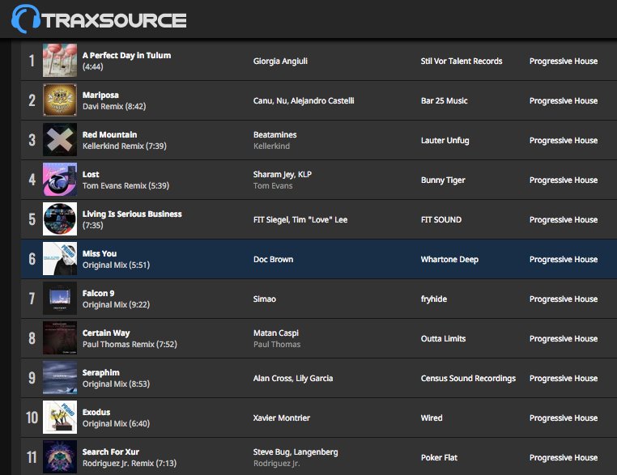View remixer Paul Thomas in artist column
The image size is (617, 475).
pyautogui.click(x=277, y=345)
